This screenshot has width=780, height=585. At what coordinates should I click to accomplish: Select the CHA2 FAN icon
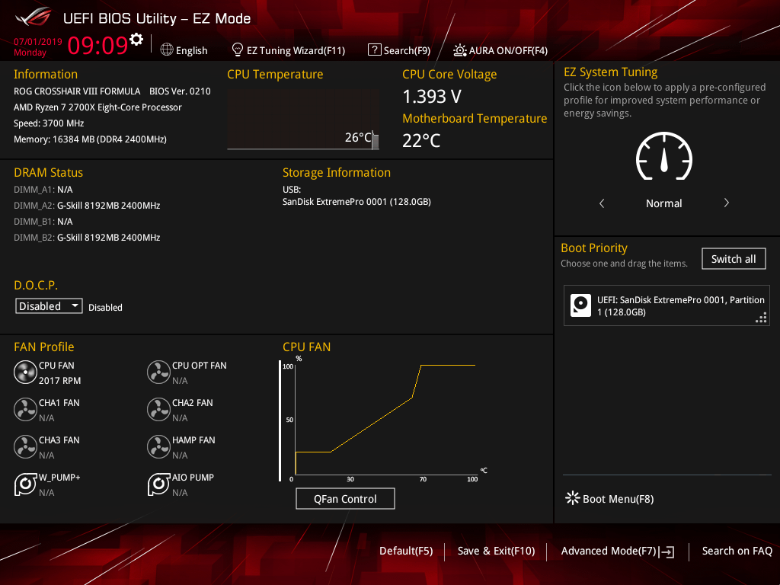click(x=158, y=409)
